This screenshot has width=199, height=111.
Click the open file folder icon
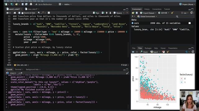tap(16, 4)
